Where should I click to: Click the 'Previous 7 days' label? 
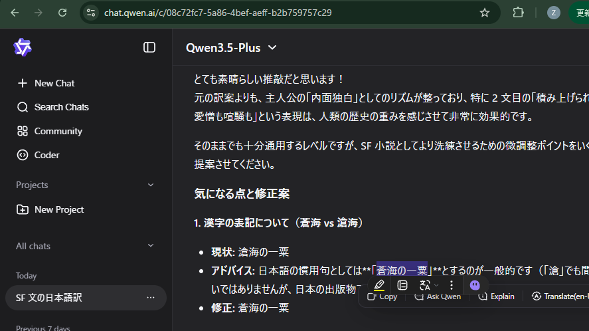(x=42, y=328)
